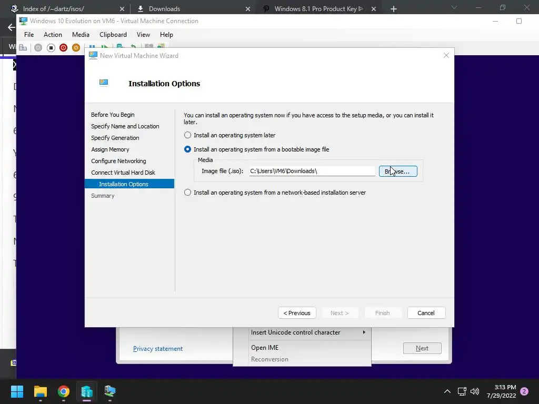
Task: Open the File menu
Action: 29,35
